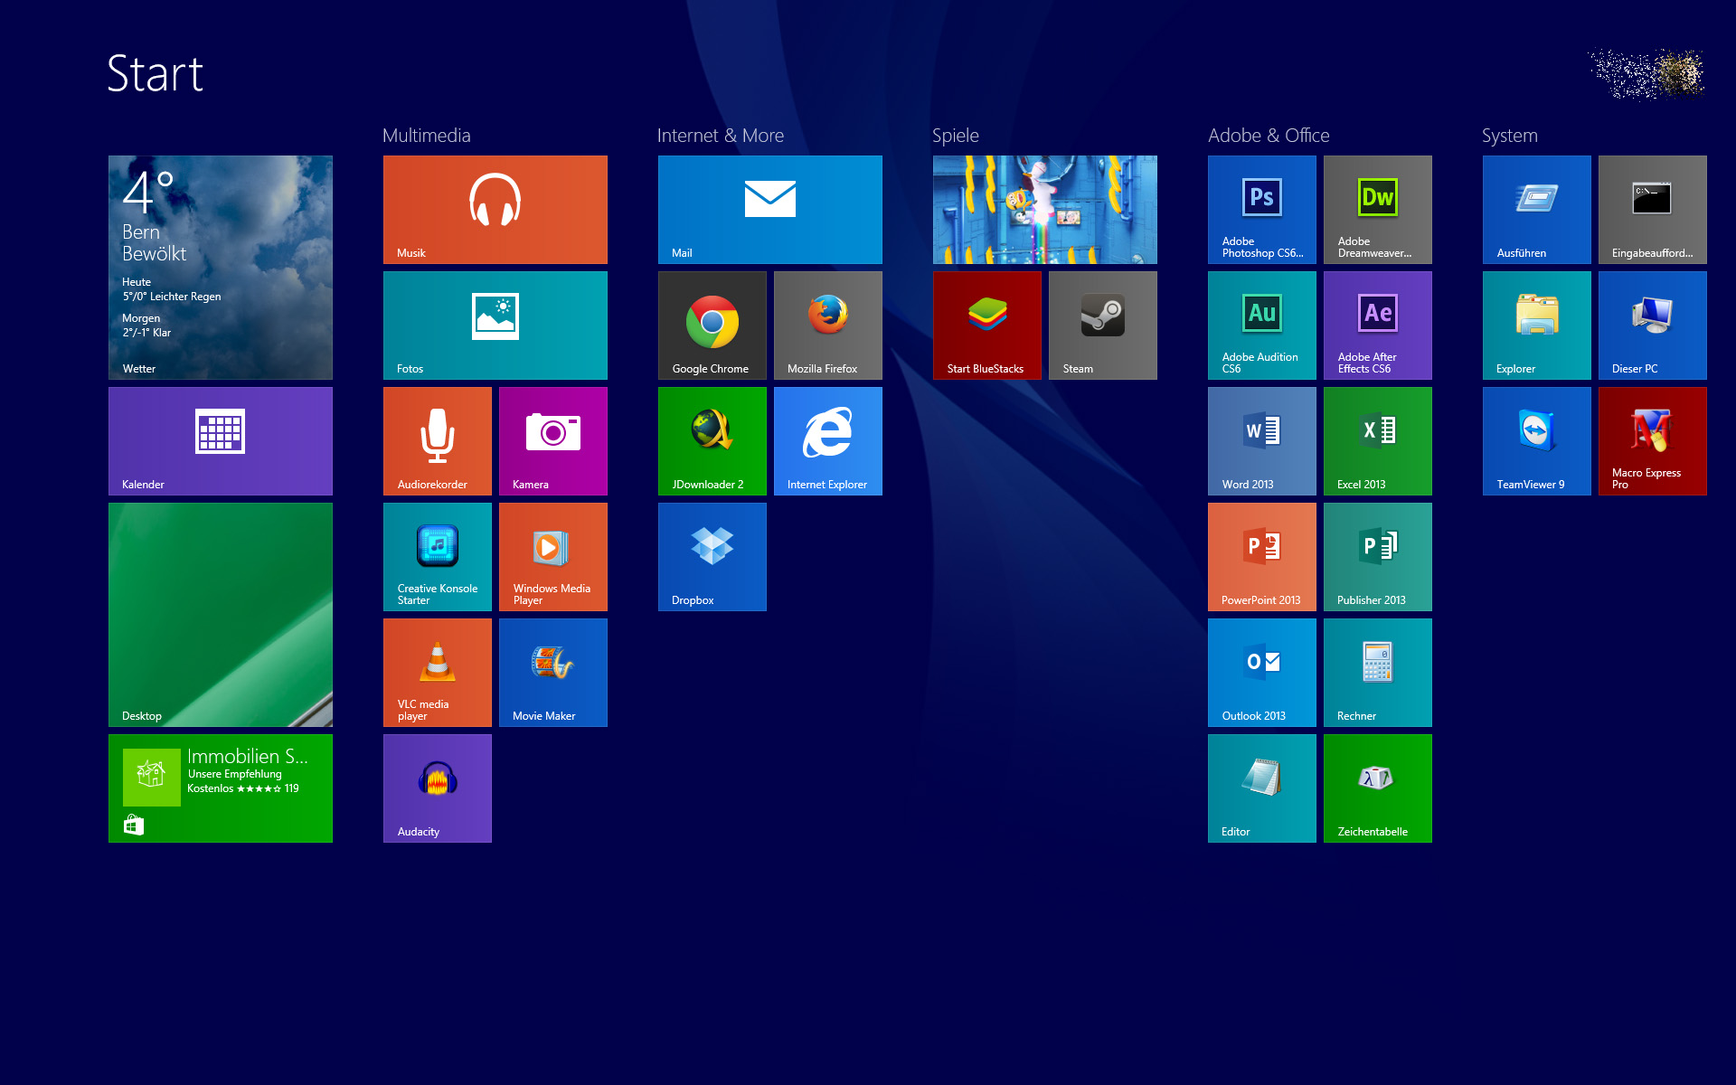Open VLC media player tile
1736x1085 pixels.
[437, 673]
